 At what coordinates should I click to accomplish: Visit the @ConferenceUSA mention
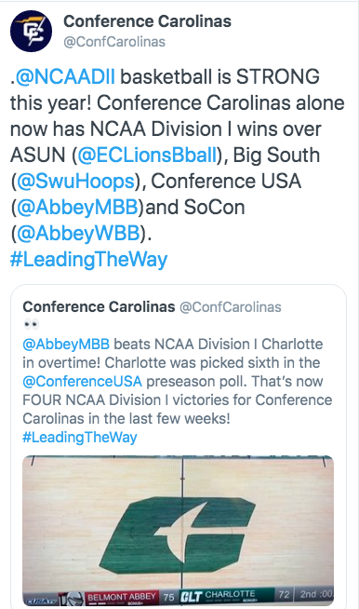(x=82, y=382)
